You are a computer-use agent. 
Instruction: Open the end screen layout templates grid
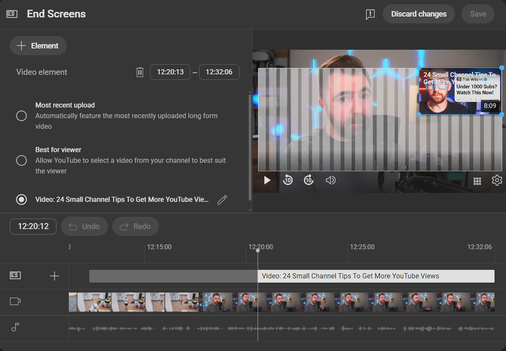477,181
